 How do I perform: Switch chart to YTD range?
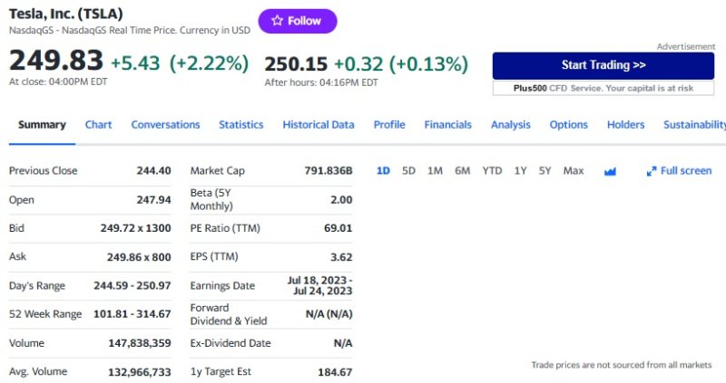[x=492, y=171]
